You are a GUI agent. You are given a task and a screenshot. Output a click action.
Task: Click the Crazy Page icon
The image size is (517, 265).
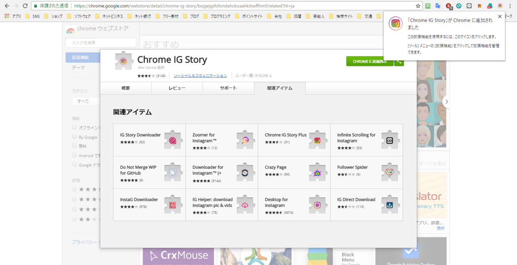tap(318, 172)
